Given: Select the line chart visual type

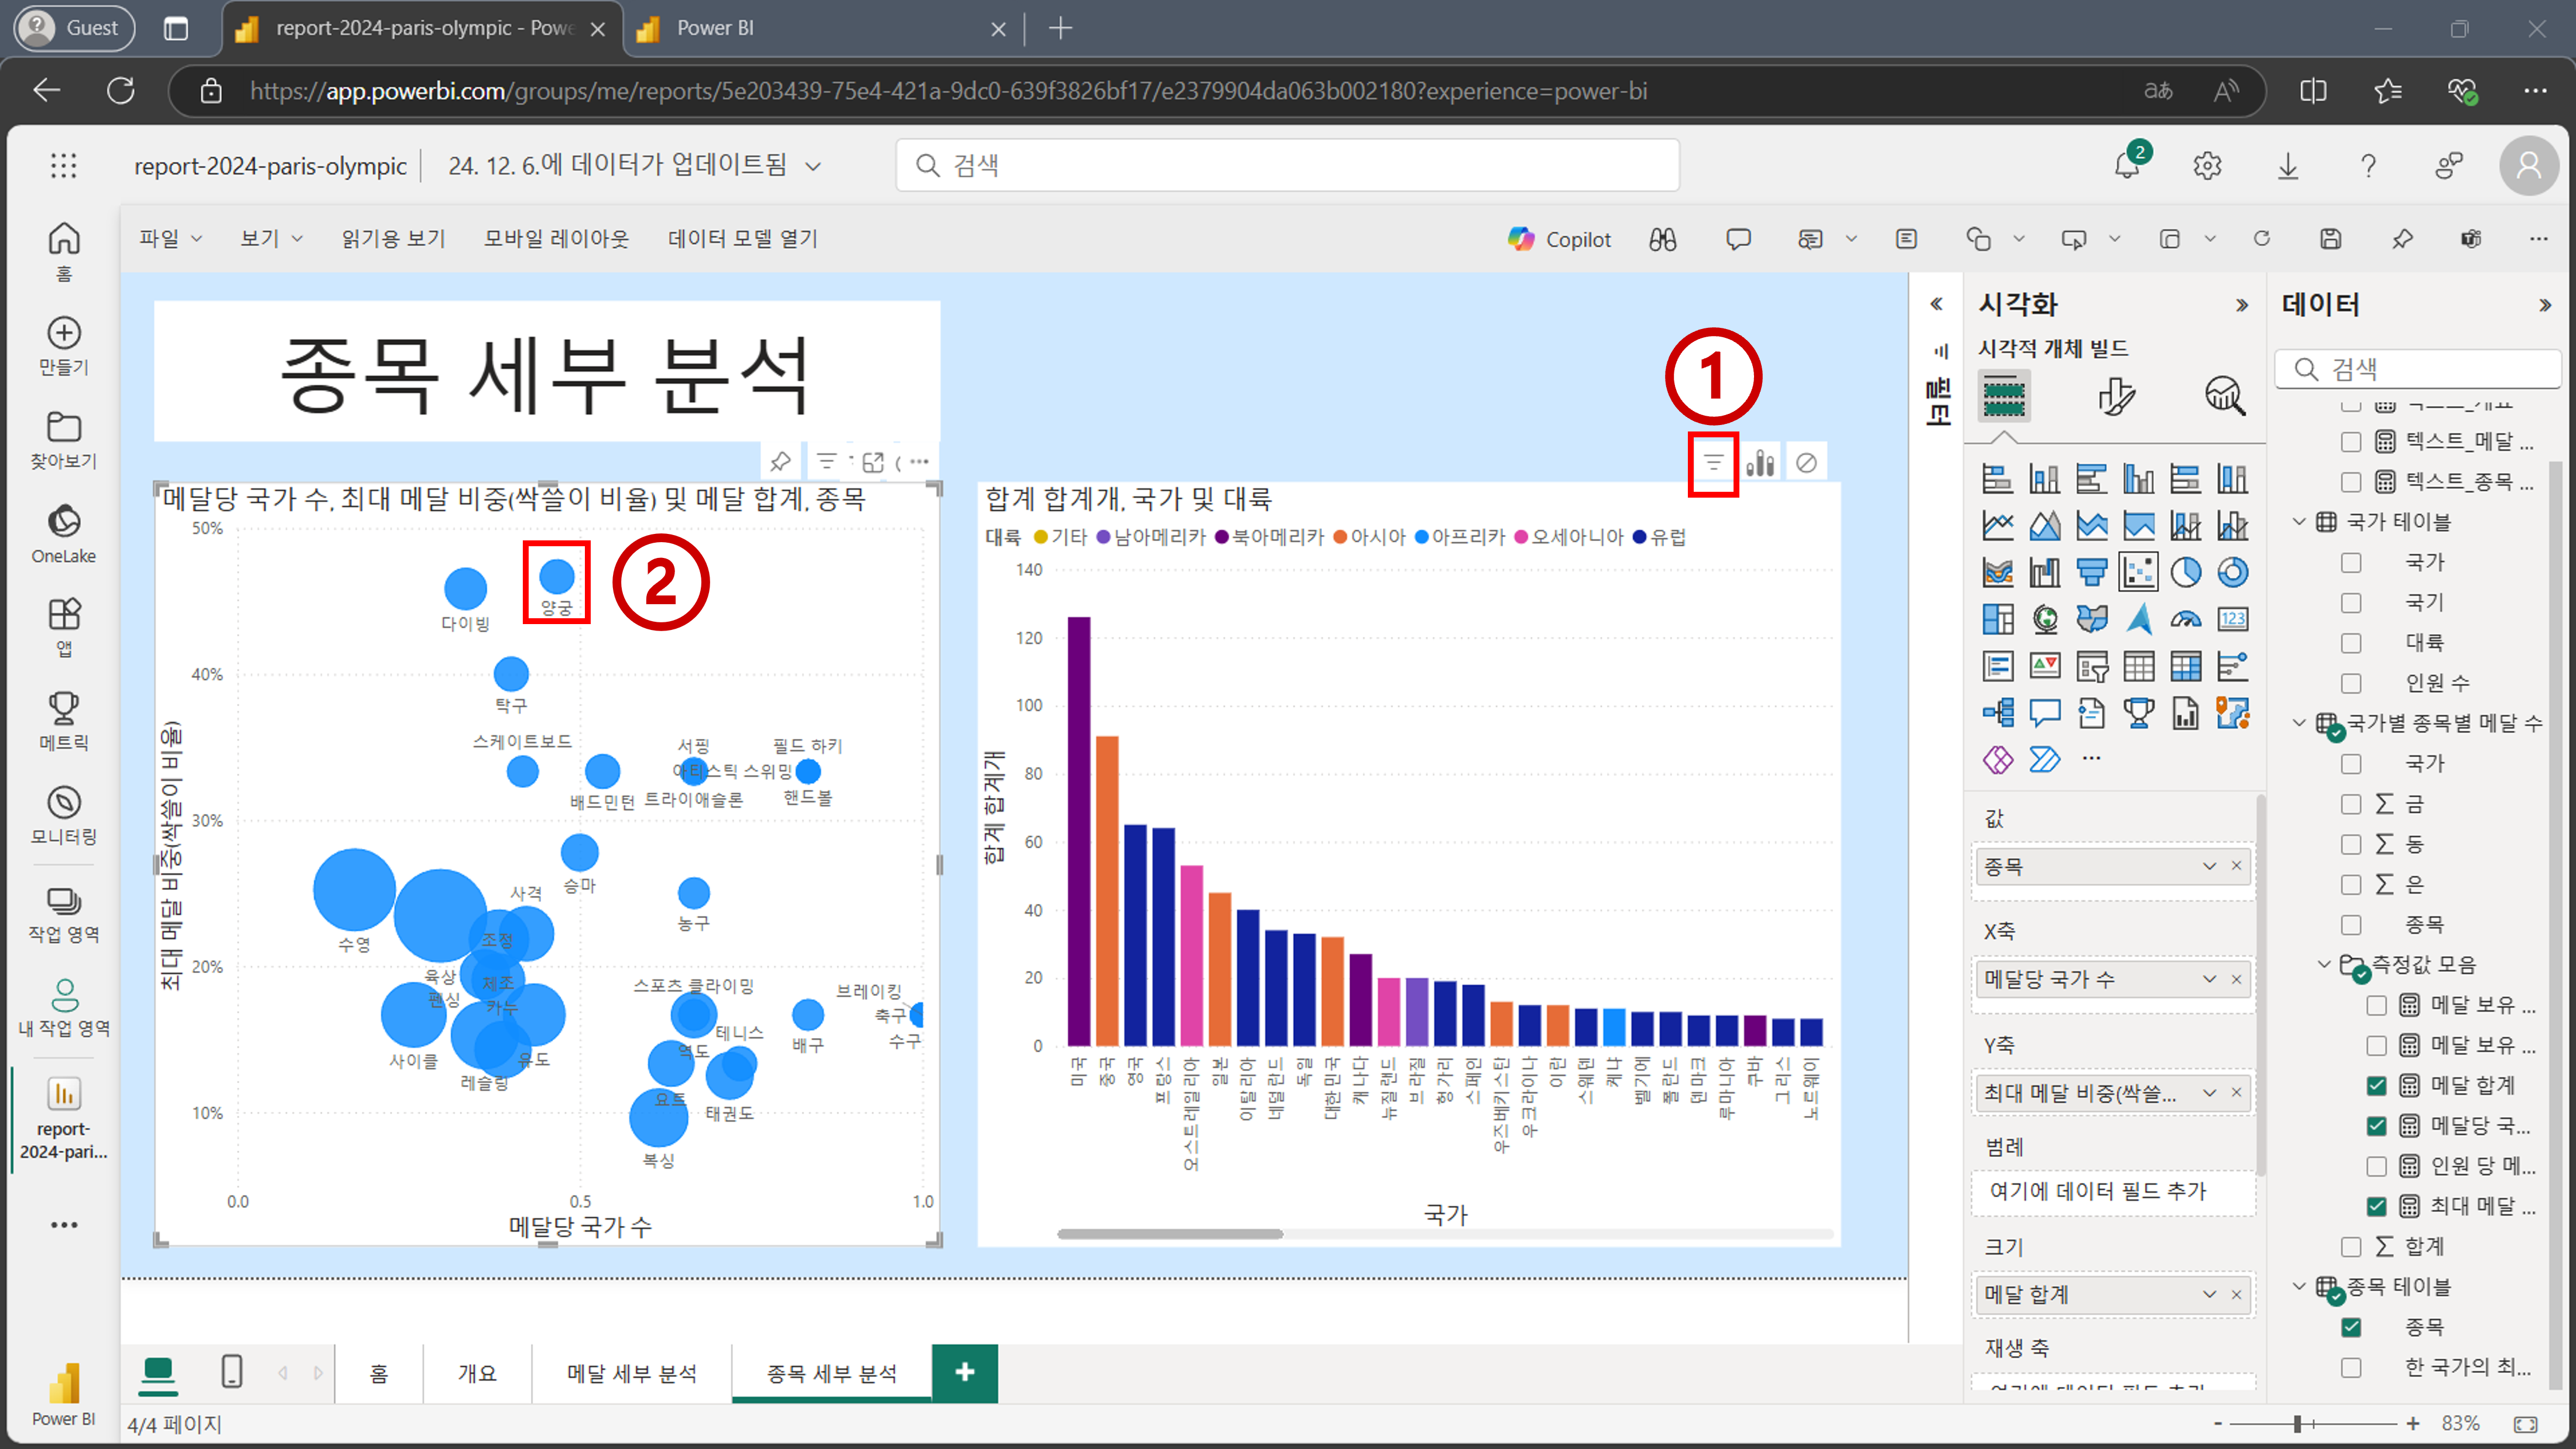Looking at the screenshot, I should click(1997, 525).
